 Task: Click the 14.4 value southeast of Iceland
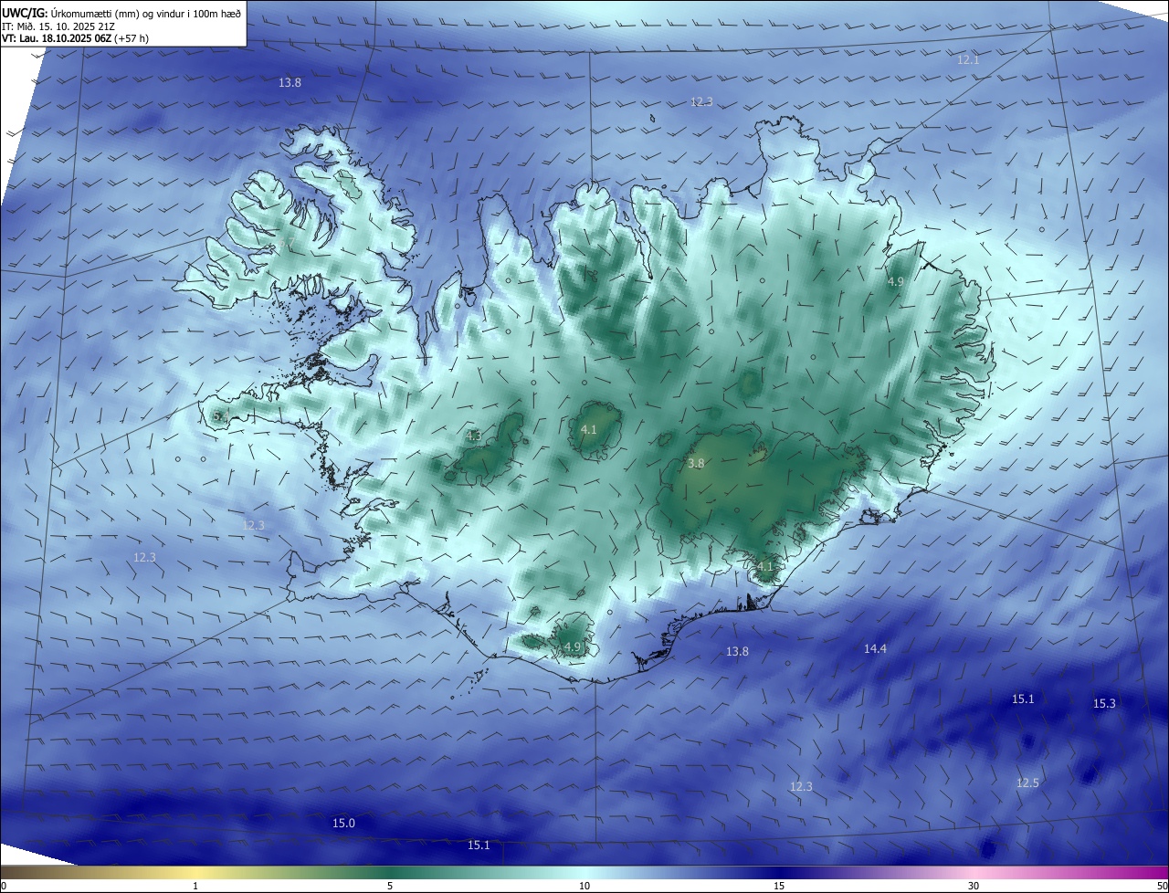point(875,649)
